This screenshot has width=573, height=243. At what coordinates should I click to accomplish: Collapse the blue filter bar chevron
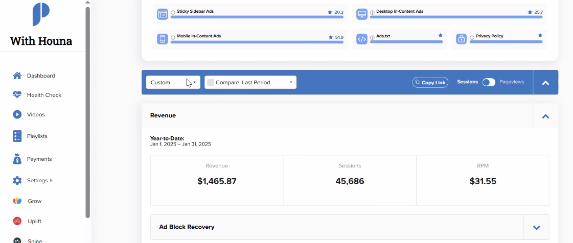pos(545,83)
